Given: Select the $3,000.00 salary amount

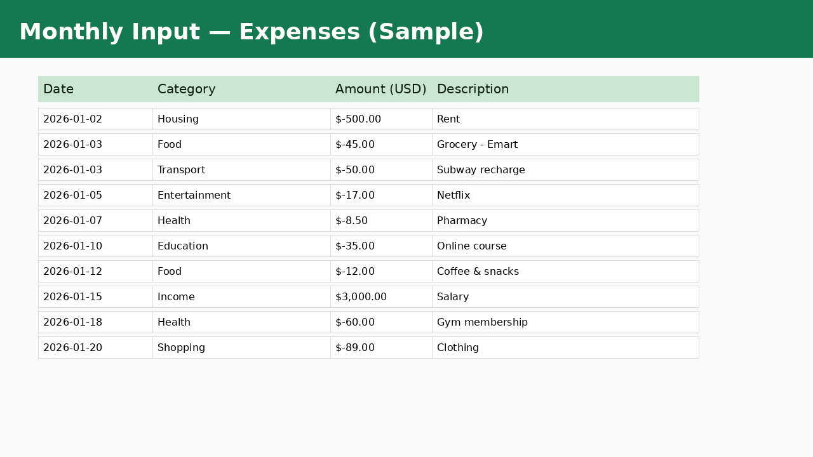Looking at the screenshot, I should click(361, 297).
